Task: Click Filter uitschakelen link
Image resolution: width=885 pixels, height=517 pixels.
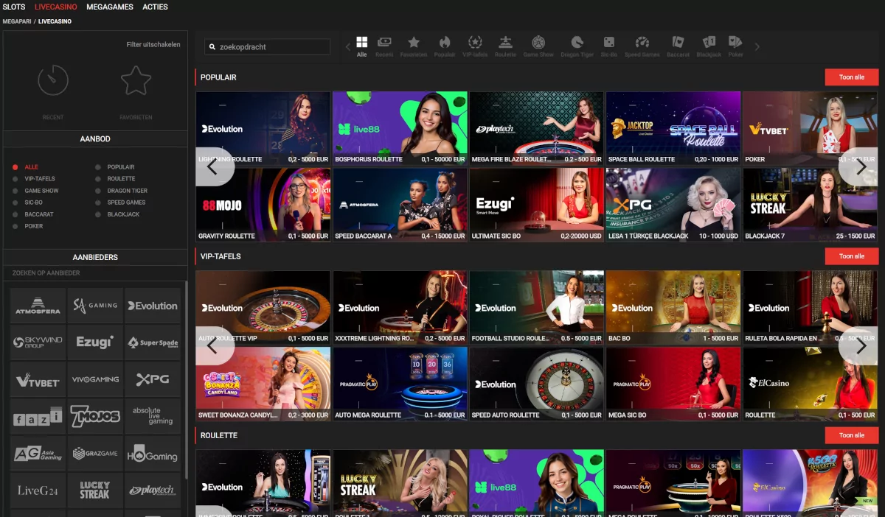Action: tap(153, 44)
